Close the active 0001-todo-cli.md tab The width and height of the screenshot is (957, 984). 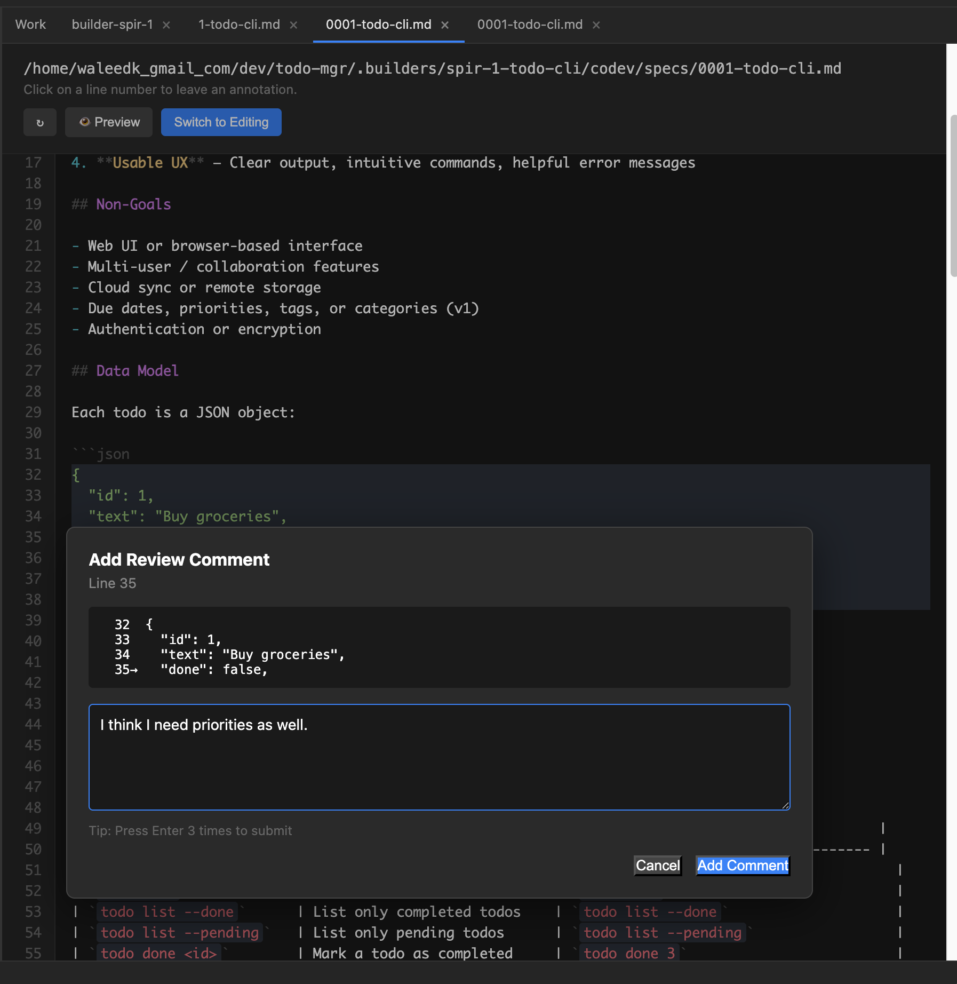pyautogui.click(x=445, y=25)
